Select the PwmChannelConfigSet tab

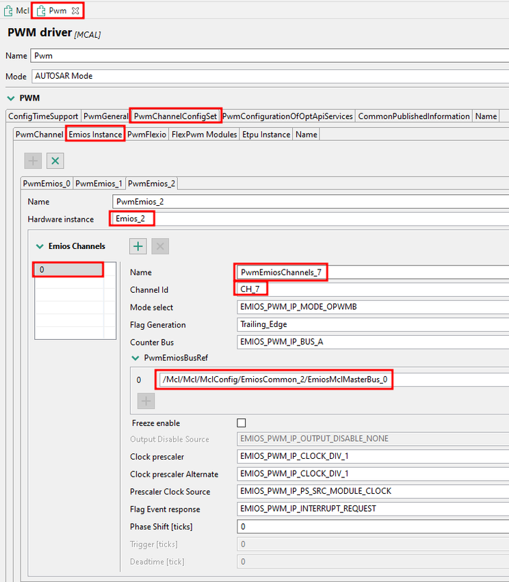[175, 116]
